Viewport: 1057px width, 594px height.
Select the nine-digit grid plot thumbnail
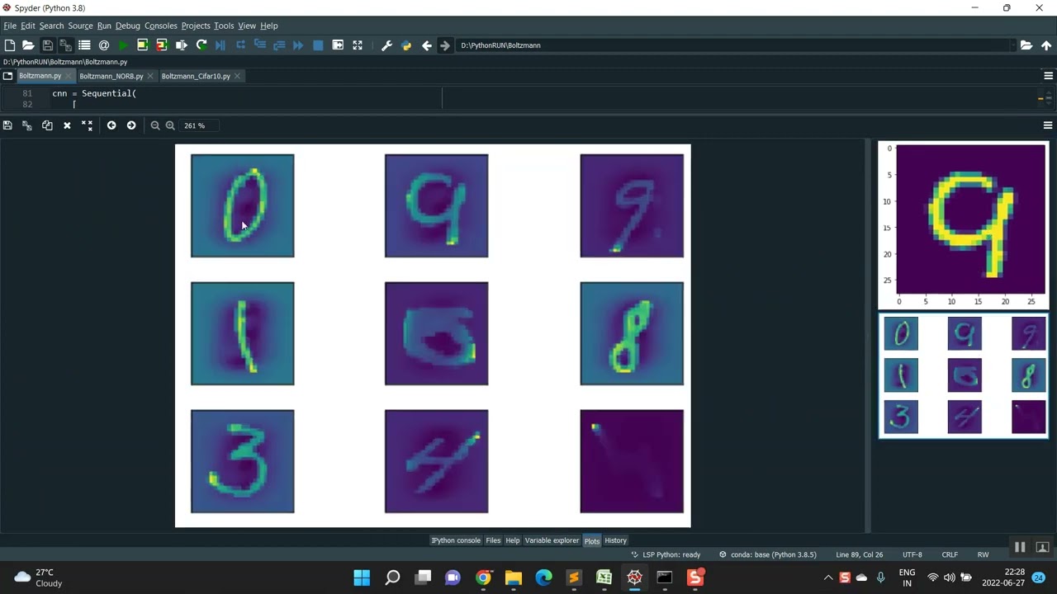pos(963,375)
